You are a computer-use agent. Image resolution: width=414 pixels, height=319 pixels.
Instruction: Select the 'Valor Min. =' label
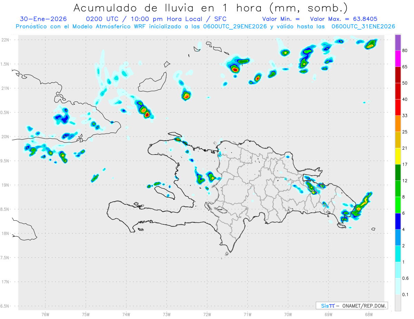281,19
